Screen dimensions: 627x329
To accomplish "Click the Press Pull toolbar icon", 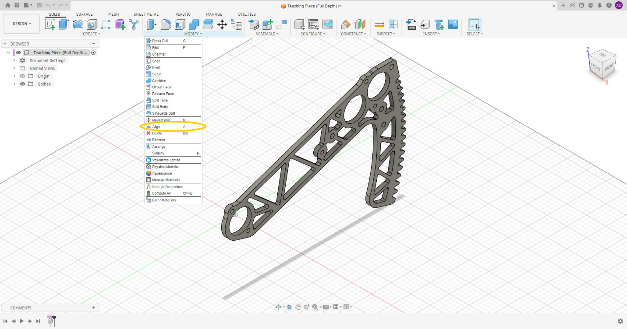I will tap(152, 24).
